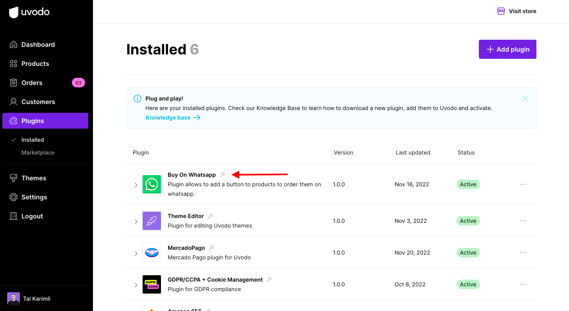Click the Orders clipboard icon
Image resolution: width=569 pixels, height=311 pixels.
coord(14,83)
